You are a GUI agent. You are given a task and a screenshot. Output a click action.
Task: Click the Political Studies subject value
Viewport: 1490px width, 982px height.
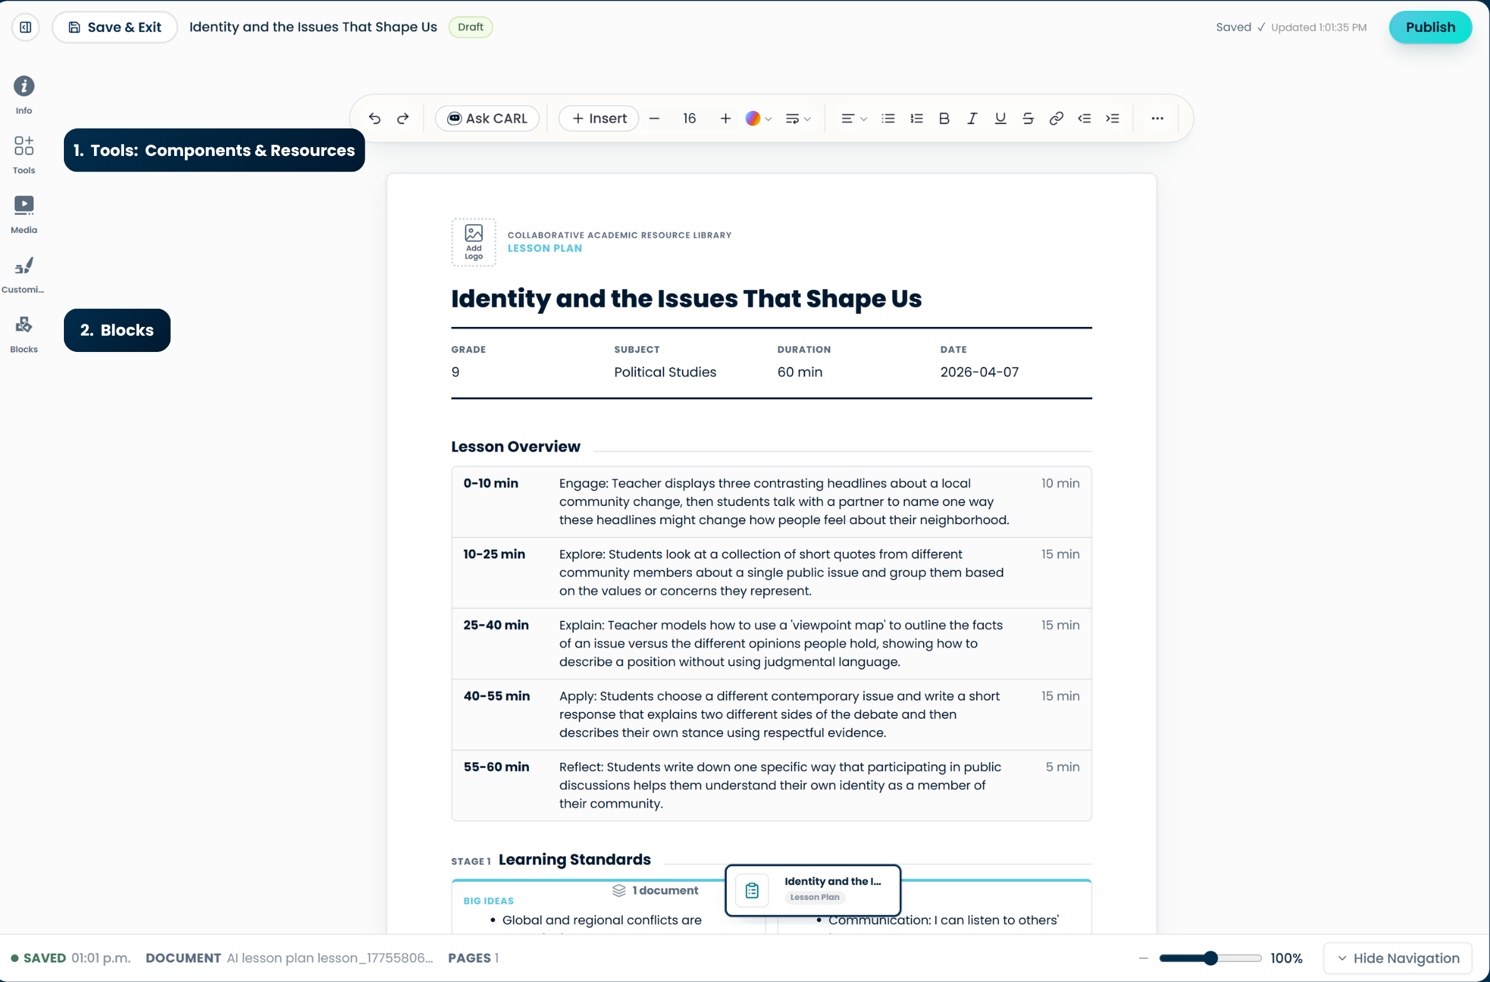pos(665,372)
